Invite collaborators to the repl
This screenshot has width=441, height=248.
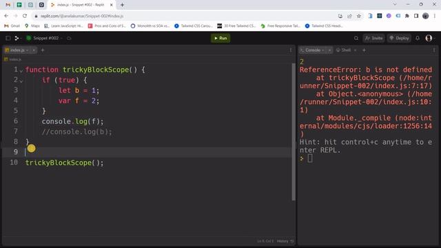pos(373,38)
